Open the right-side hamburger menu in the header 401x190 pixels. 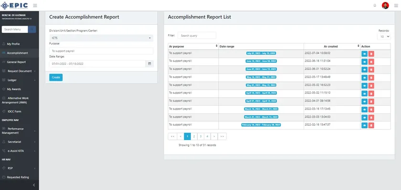coord(396,5)
